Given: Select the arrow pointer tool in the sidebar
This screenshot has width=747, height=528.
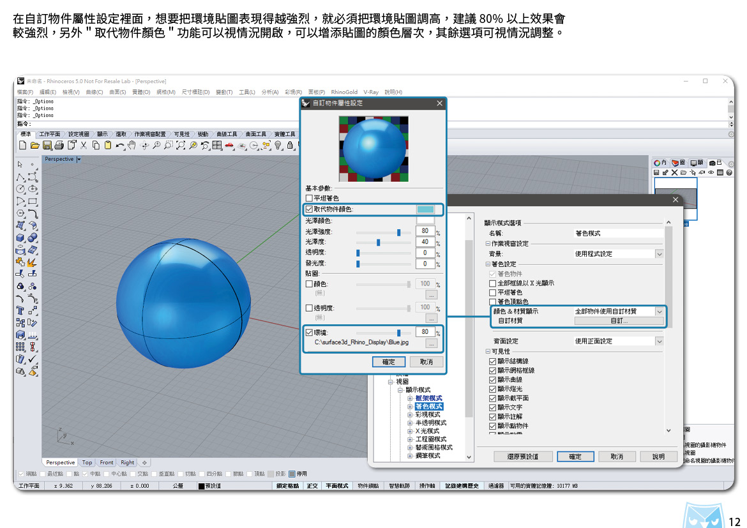Looking at the screenshot, I should 20,165.
